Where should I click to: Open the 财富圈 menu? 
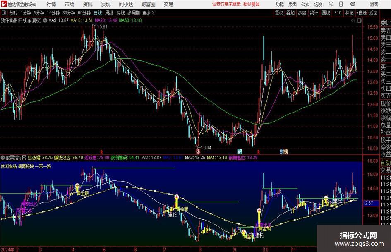pyautogui.click(x=148, y=4)
